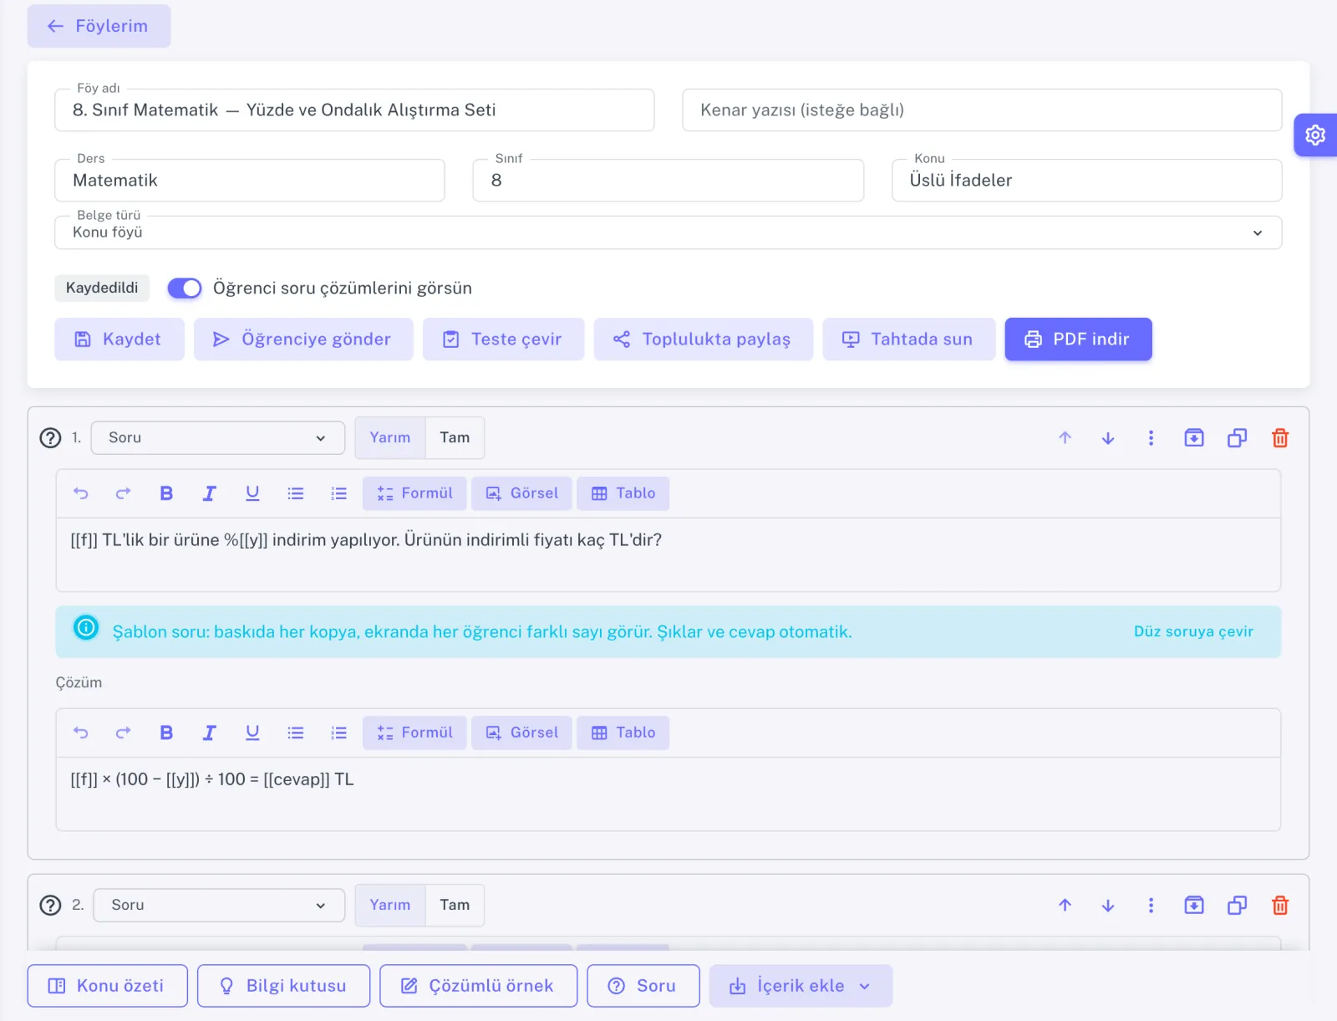
Task: Expand the İçerik ekle menu
Action: (801, 986)
